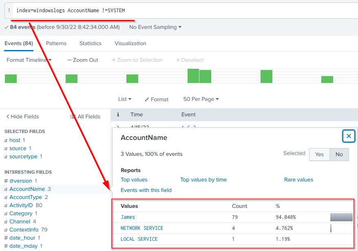Set Selected to No
358x251 pixels.
coord(339,154)
